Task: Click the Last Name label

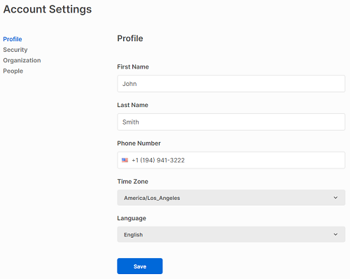Action: [x=132, y=105]
